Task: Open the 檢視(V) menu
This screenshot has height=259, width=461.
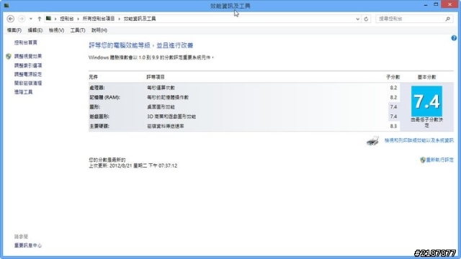Action: tap(56, 30)
